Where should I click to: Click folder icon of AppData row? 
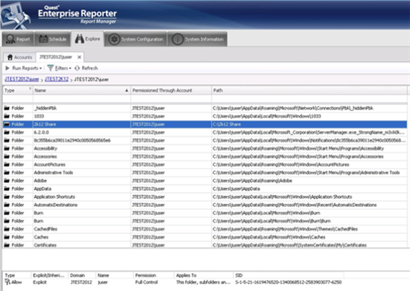[7, 189]
